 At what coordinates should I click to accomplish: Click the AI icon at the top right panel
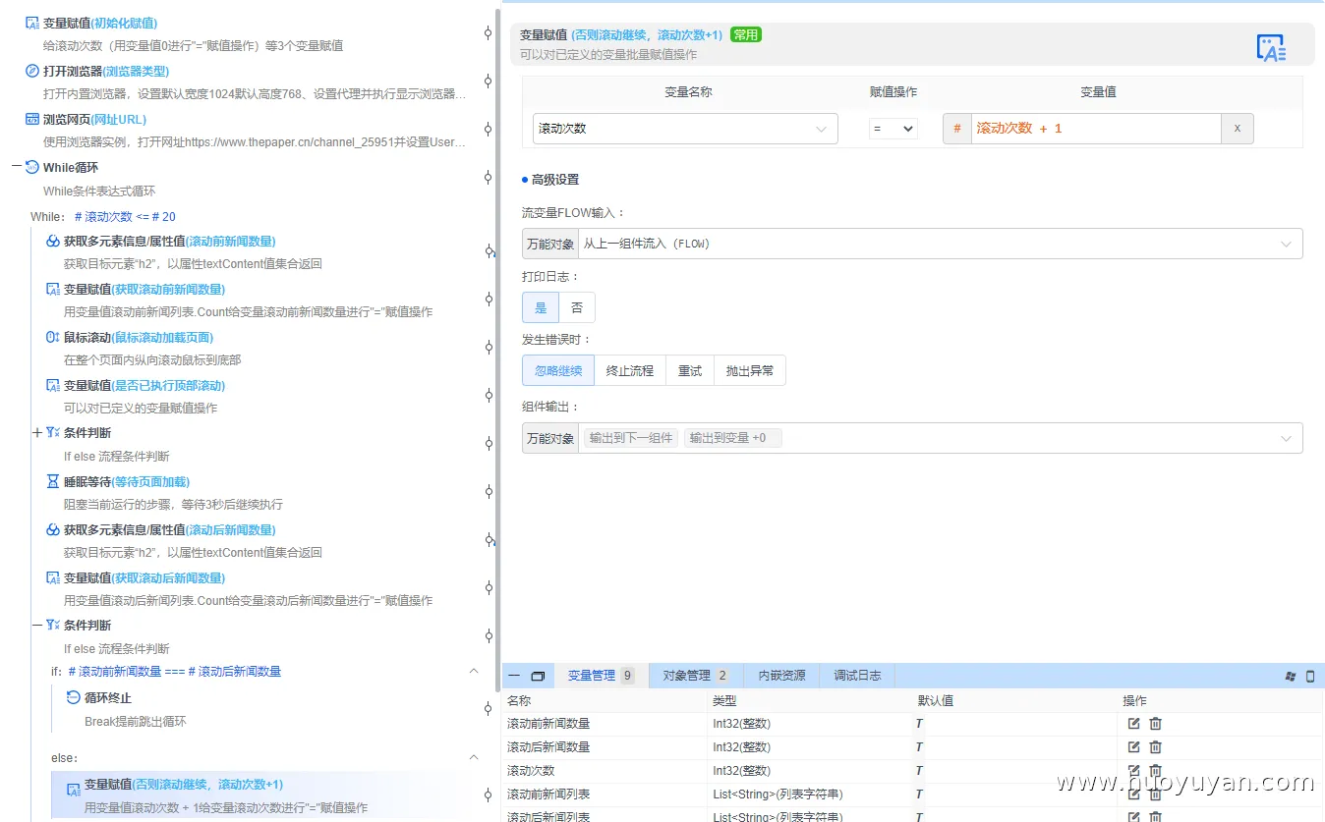click(1272, 47)
